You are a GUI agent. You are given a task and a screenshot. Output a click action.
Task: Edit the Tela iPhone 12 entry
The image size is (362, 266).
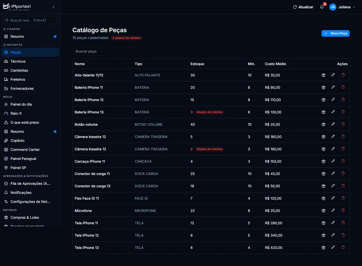333,235
